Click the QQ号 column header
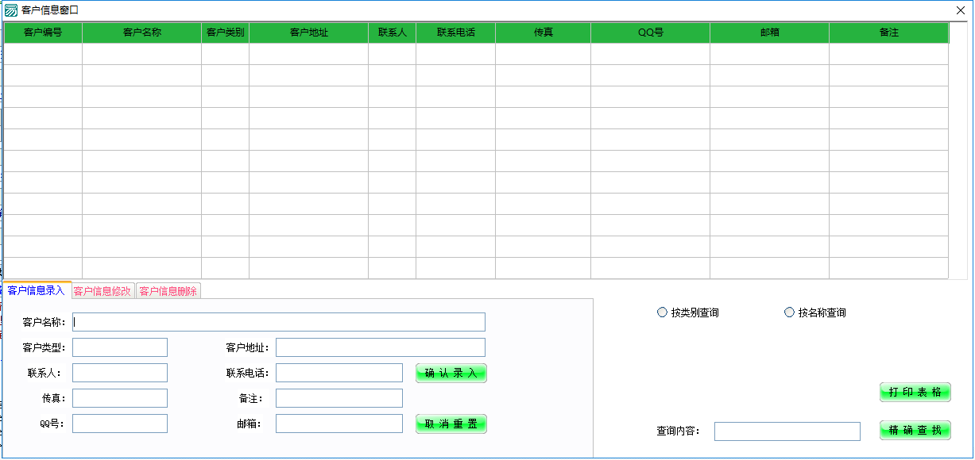Screen dimensions: 975x460 point(651,33)
